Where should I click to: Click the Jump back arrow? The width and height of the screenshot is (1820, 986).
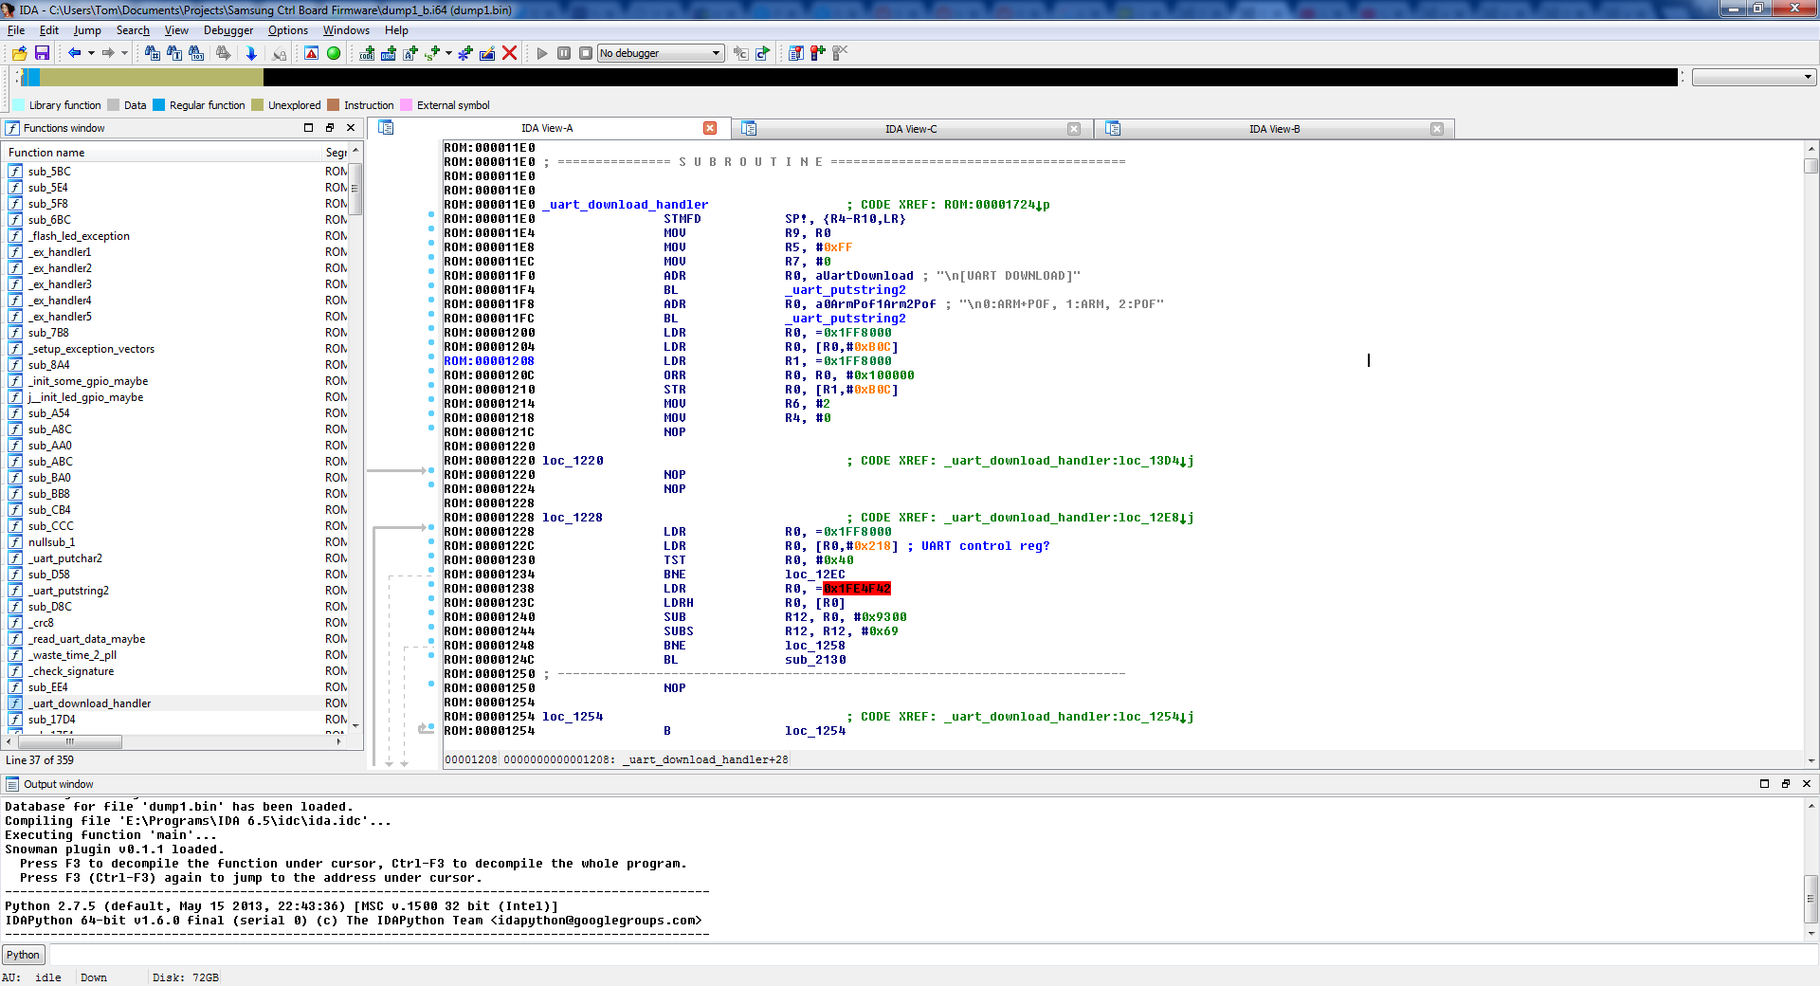point(74,53)
